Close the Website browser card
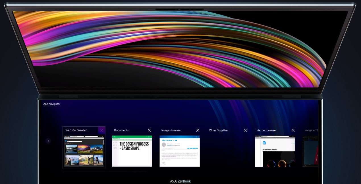Viewport: 361px width, 184px height. (x=101, y=130)
